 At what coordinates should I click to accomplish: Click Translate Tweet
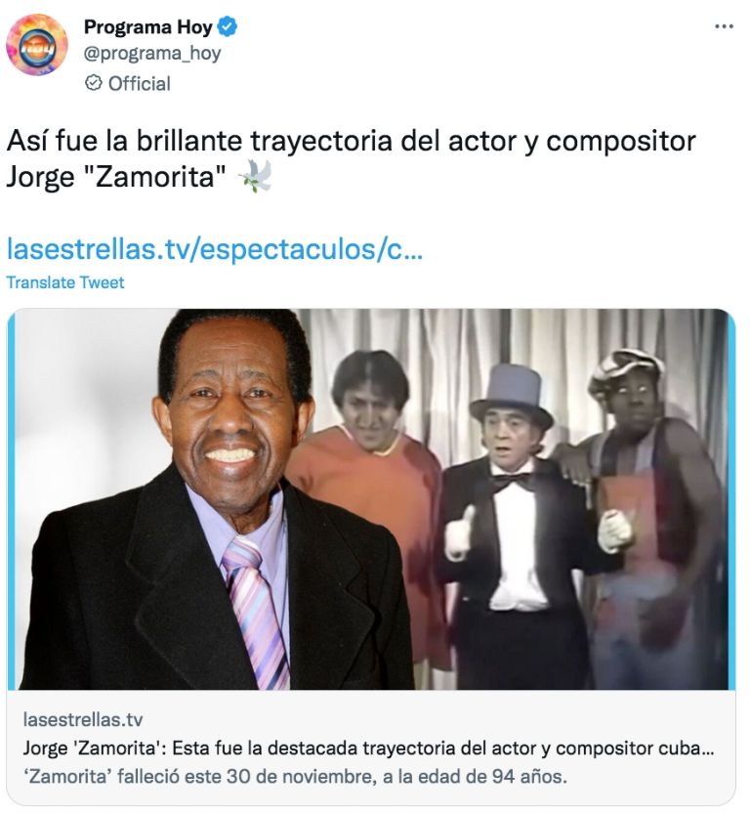65,282
